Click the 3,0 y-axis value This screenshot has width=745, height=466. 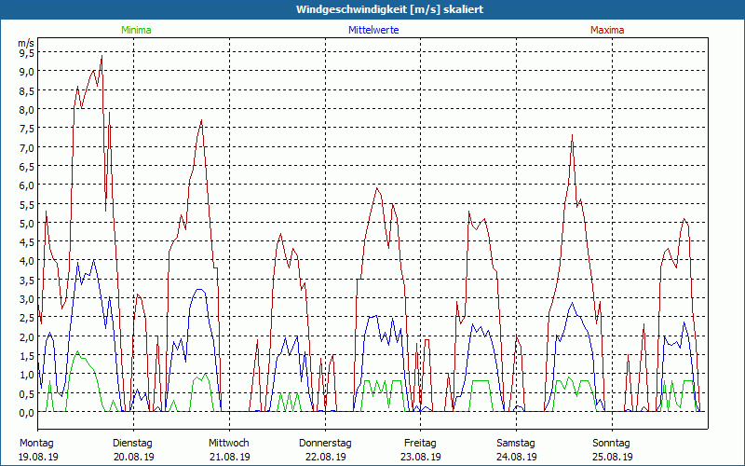pos(27,299)
